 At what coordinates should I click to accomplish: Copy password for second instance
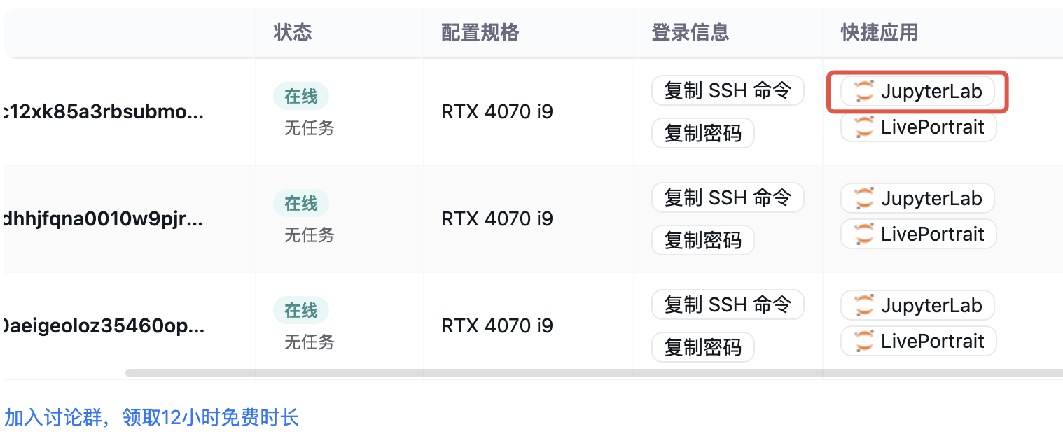click(702, 240)
